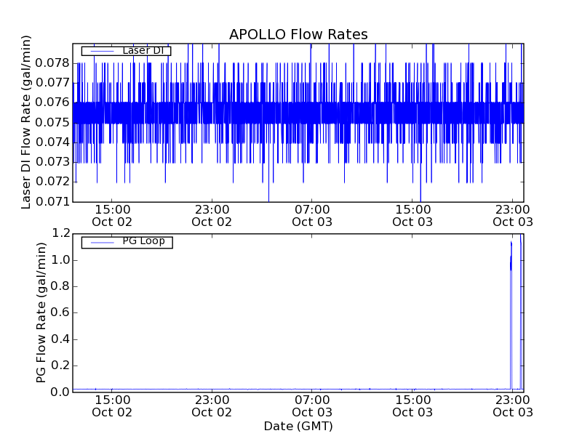582x436 pixels.
Task: Click the blue line sample in PG Loop legend
Action: point(101,242)
